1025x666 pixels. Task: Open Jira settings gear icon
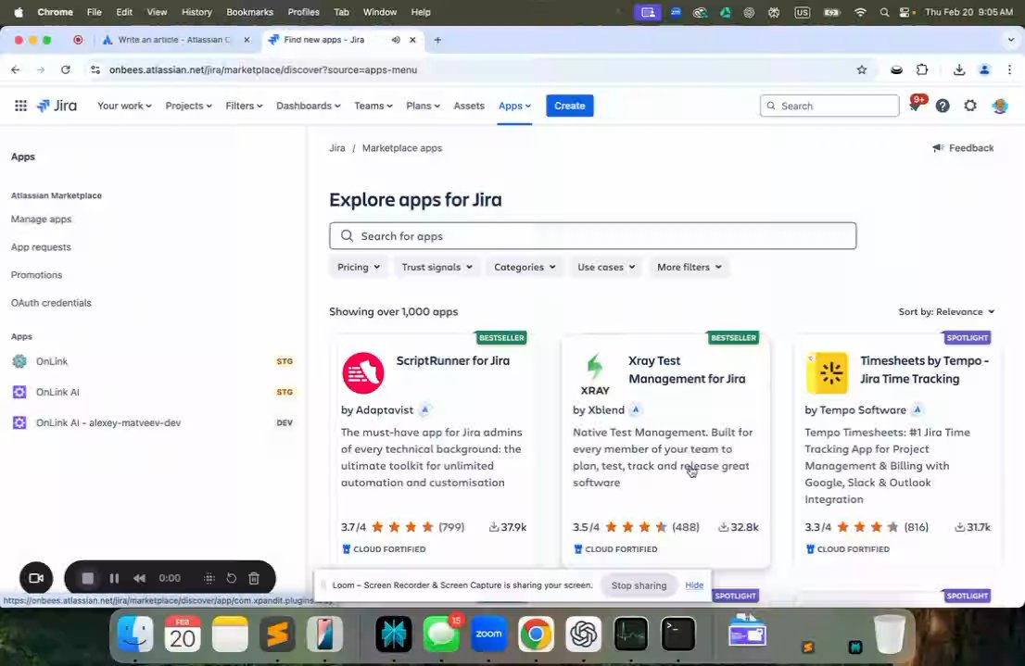click(970, 106)
